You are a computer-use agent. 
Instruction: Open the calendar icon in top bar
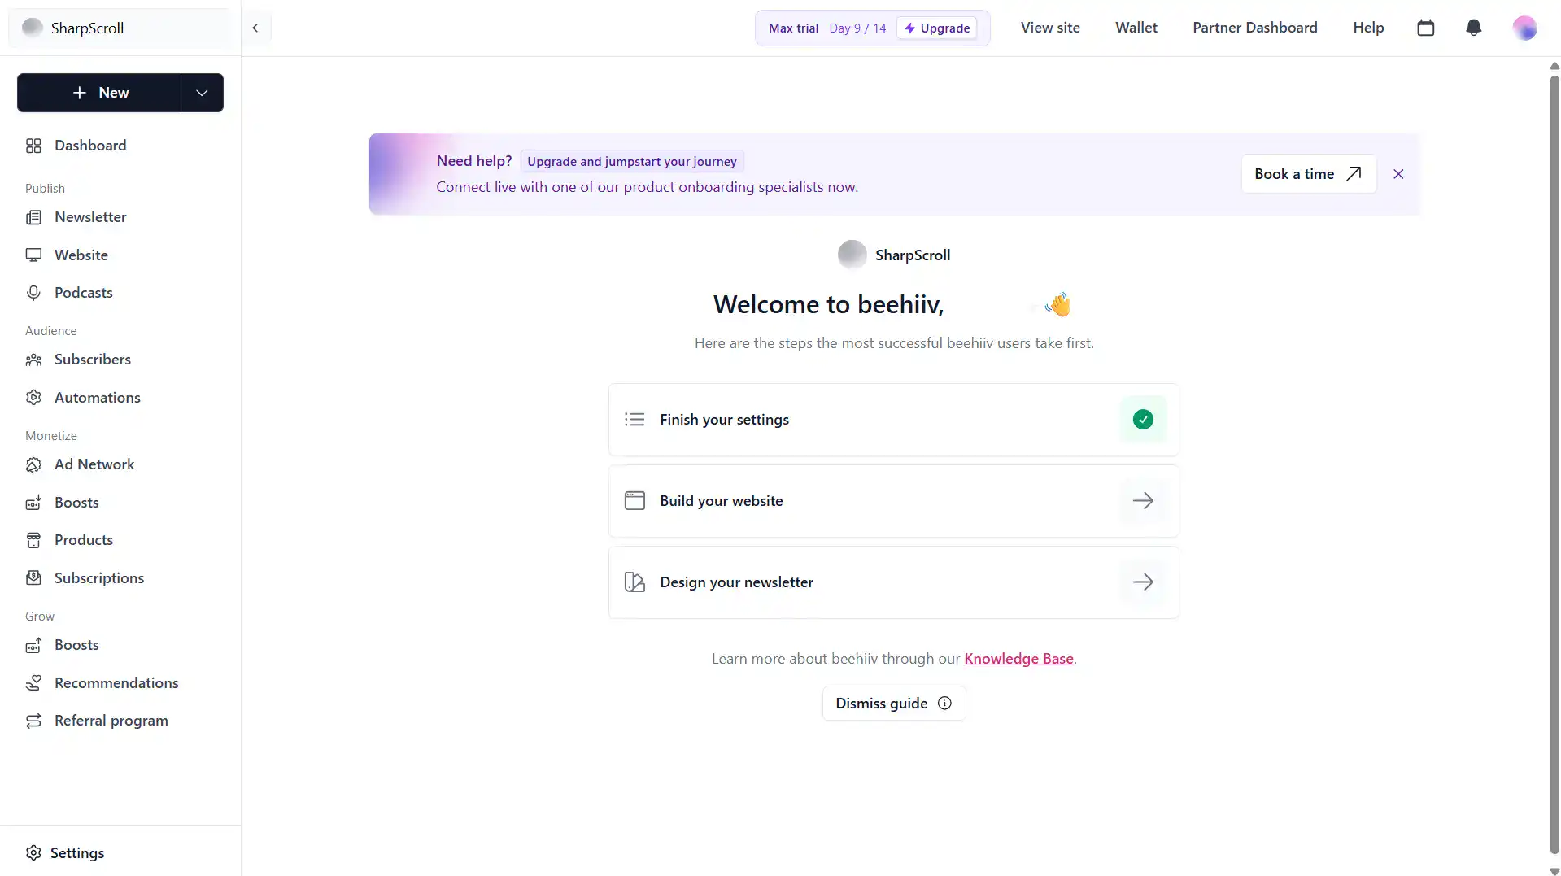click(x=1425, y=28)
